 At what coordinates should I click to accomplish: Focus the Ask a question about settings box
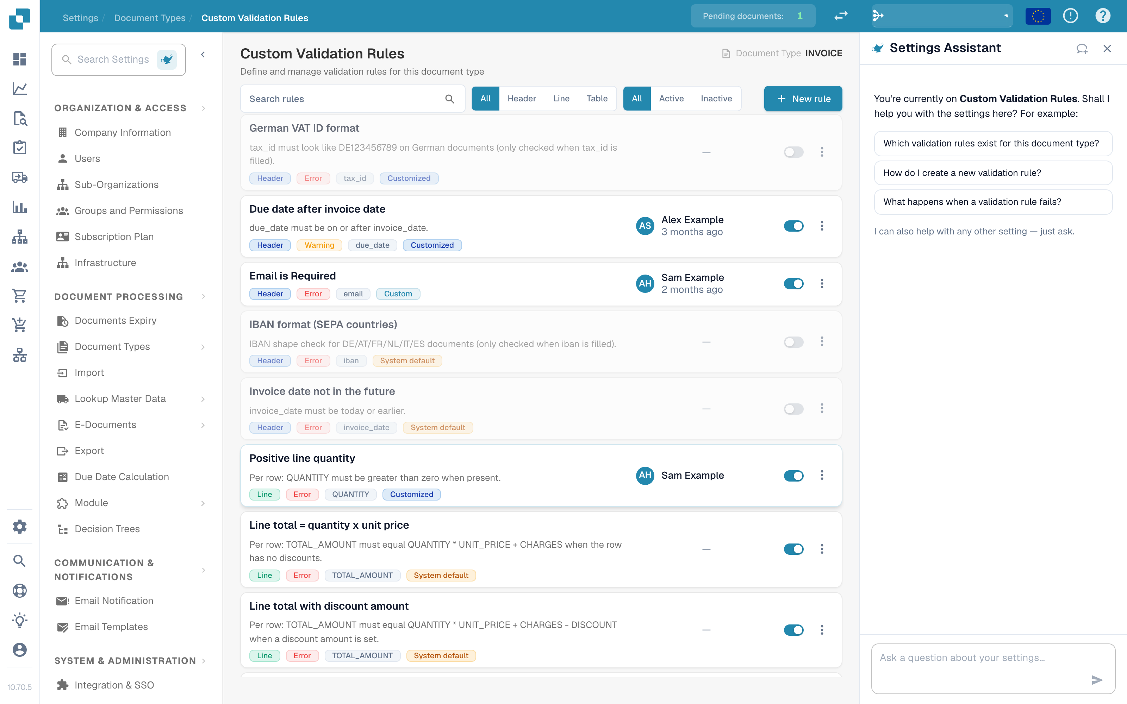[993, 668]
